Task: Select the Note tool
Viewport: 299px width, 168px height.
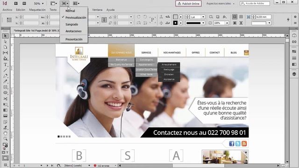Action: [x=5, y=122]
